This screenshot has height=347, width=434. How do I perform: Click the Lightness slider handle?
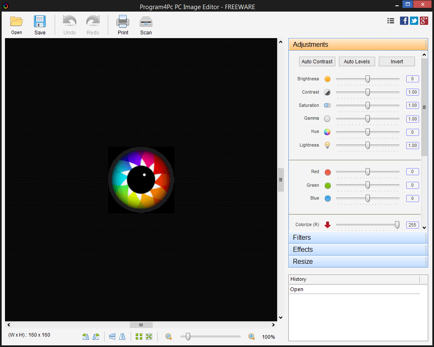368,145
